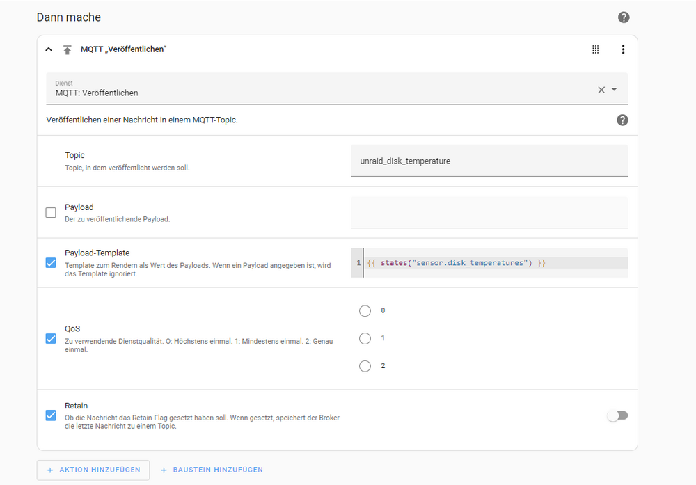Open the Dienst dropdown arrow

615,89
